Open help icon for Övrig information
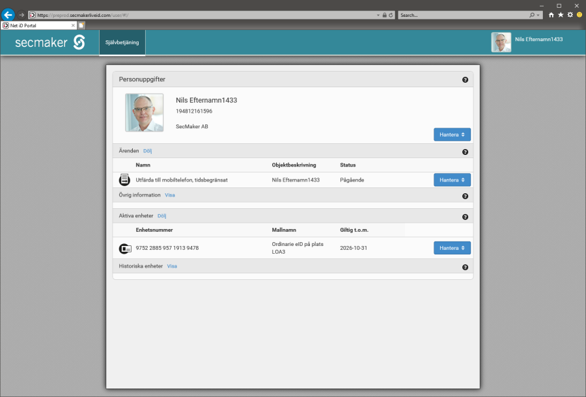The width and height of the screenshot is (586, 397). click(x=465, y=196)
